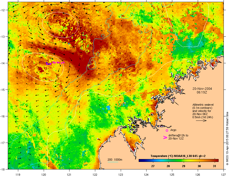Pick the dark blue end of temperature colorbar
229x177 pixels.
coord(141,161)
